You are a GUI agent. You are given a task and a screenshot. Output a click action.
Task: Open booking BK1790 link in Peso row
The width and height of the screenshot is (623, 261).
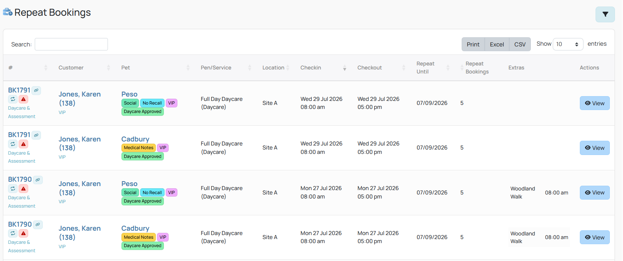[20, 179]
